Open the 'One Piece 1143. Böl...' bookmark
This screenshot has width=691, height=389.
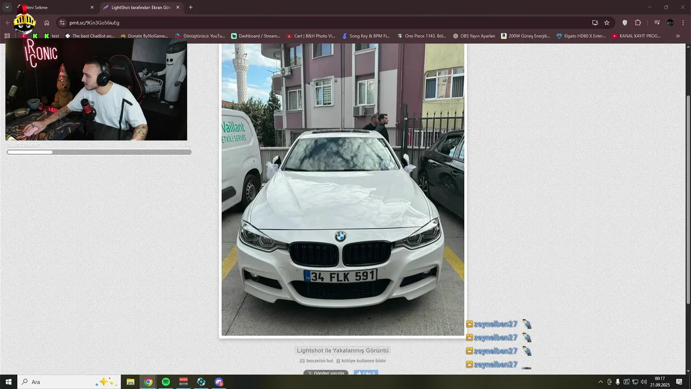(422, 36)
